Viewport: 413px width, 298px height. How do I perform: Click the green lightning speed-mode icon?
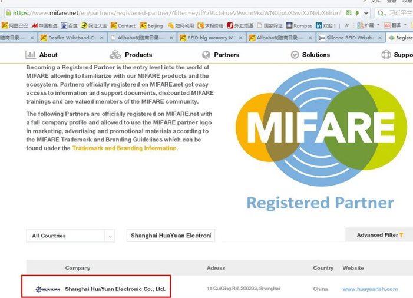pyautogui.click(x=357, y=12)
